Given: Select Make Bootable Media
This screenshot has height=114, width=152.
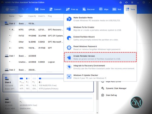Looking at the screenshot, I should pos(100,19).
